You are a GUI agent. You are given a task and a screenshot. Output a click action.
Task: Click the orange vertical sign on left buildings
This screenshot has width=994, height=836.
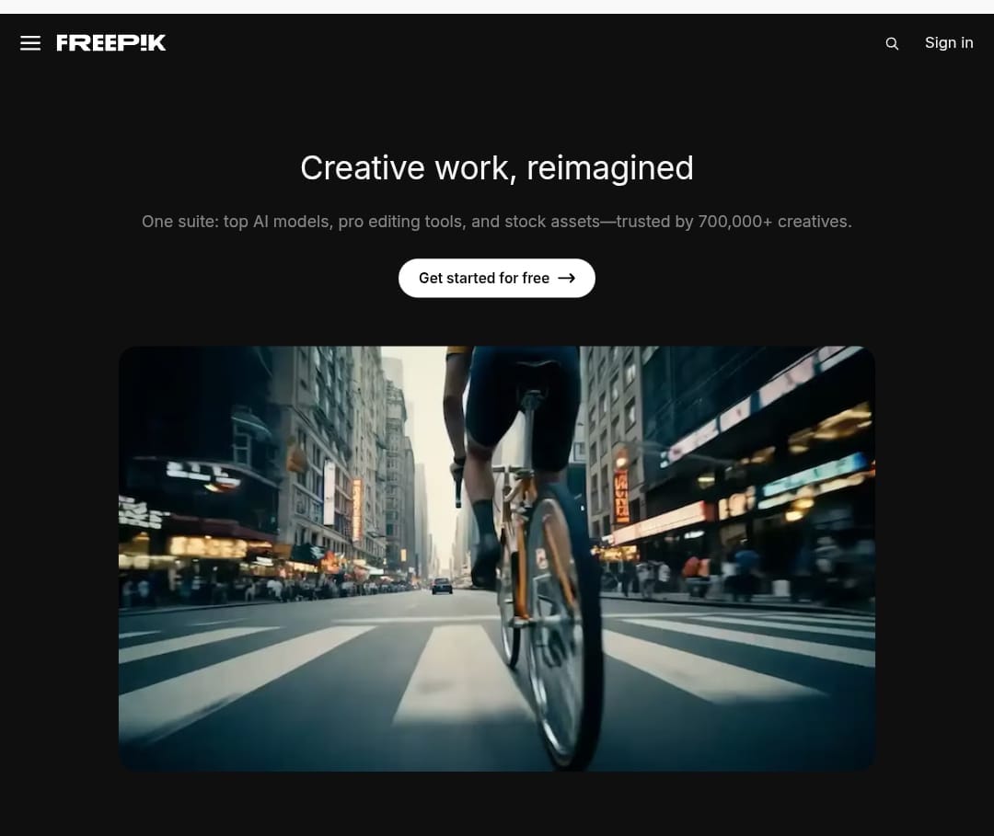coord(357,509)
